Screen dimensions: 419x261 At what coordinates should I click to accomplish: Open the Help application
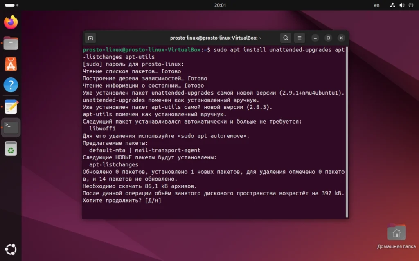point(11,85)
